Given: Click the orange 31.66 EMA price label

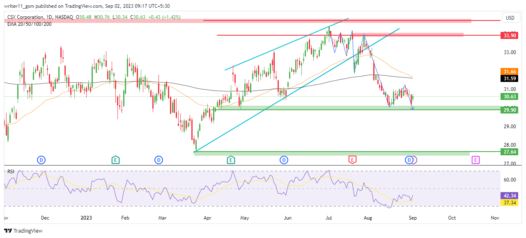Looking at the screenshot, I should 510,71.
